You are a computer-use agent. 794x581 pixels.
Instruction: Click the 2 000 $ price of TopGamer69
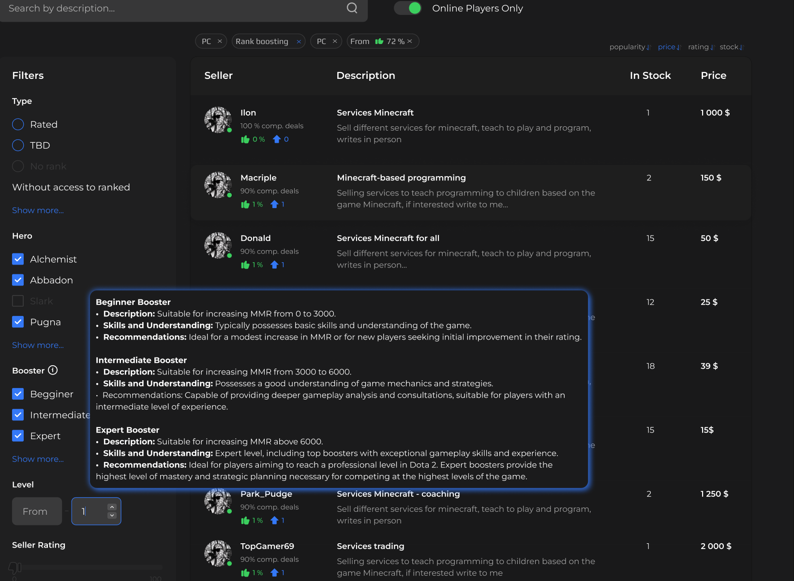pyautogui.click(x=716, y=546)
